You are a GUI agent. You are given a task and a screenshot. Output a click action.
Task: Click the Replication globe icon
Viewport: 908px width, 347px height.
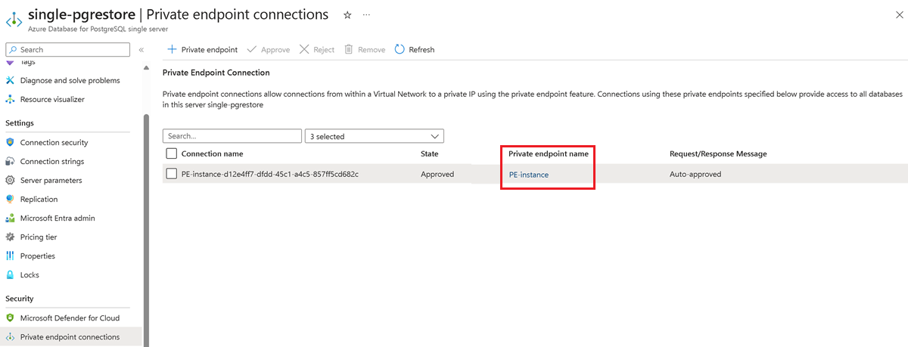[x=11, y=199]
